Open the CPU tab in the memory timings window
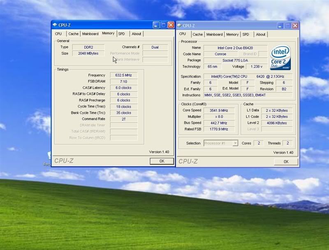This screenshot has height=250, width=329. click(x=58, y=34)
